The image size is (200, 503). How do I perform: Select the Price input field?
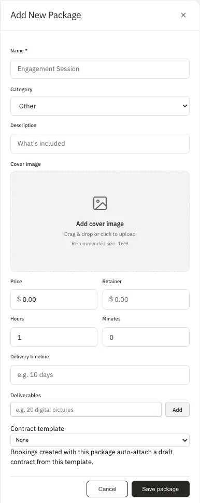coord(54,299)
